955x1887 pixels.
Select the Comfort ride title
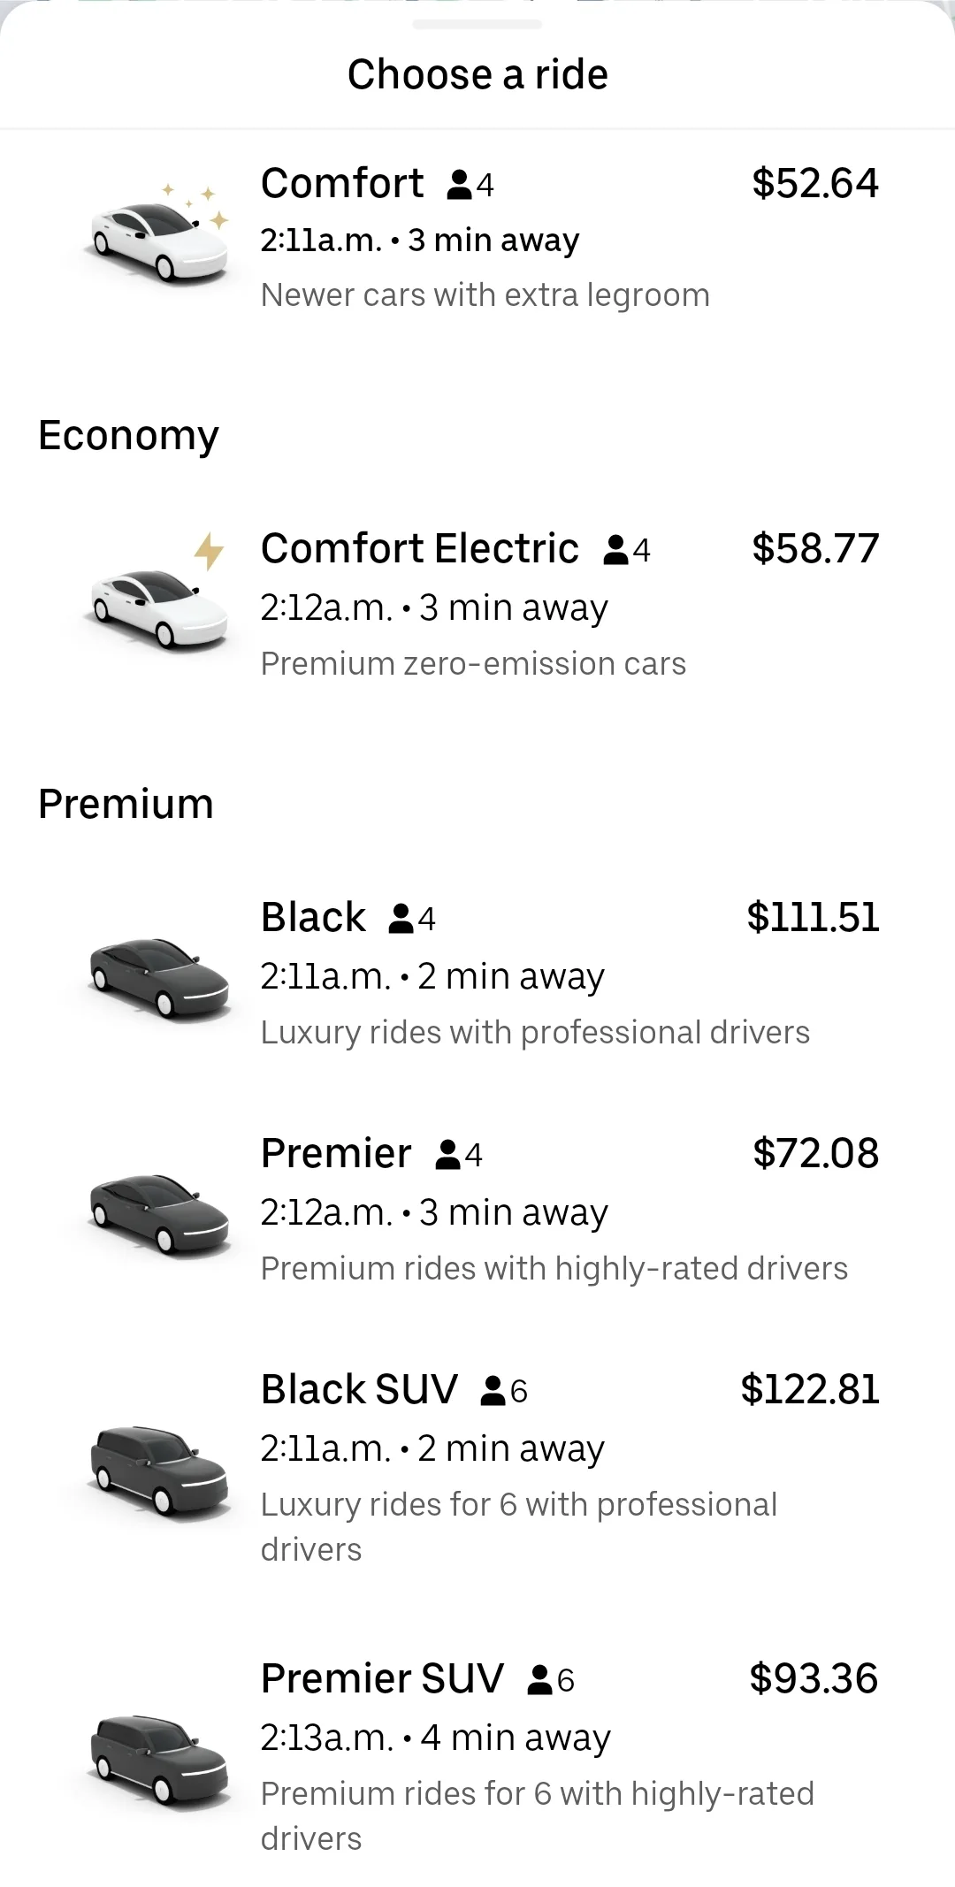pyautogui.click(x=342, y=184)
